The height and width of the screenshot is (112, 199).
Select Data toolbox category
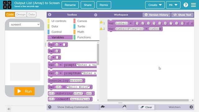coord(60,26)
